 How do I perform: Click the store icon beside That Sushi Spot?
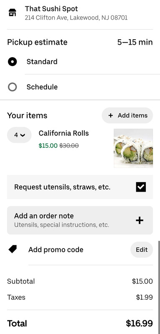(13, 13)
